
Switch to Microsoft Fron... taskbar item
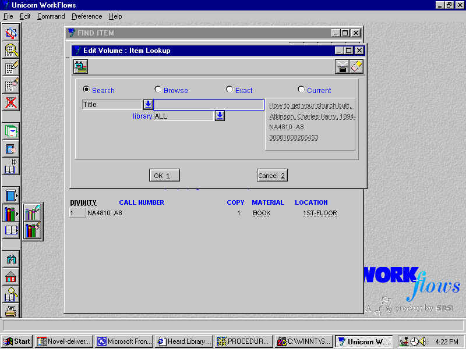click(125, 341)
